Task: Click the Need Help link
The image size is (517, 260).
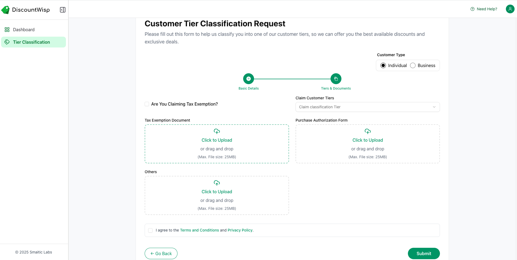Action: (484, 9)
